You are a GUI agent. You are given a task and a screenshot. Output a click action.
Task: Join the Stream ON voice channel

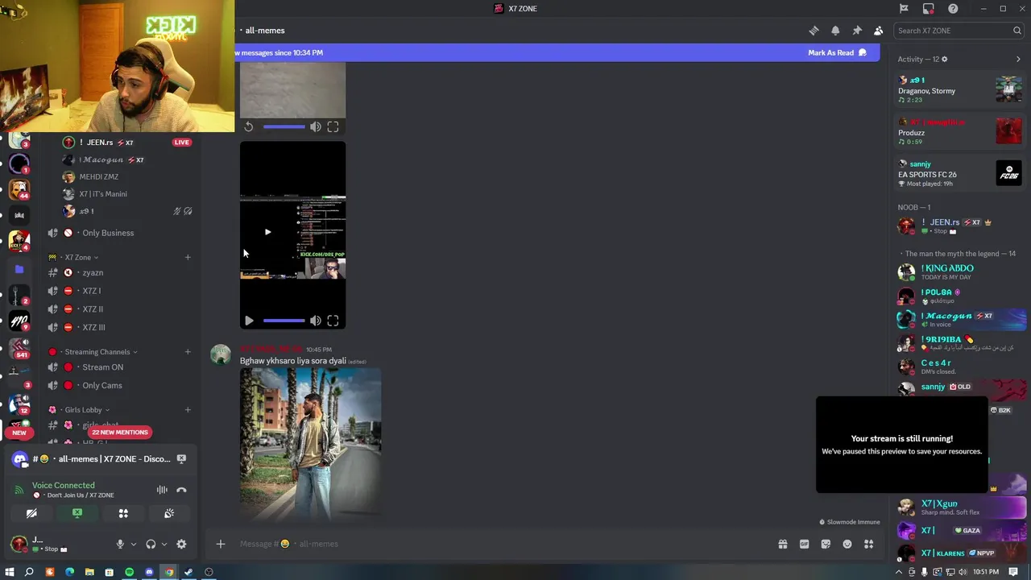pyautogui.click(x=118, y=367)
